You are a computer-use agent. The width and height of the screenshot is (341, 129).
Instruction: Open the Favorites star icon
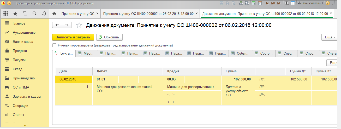tap(15, 13)
